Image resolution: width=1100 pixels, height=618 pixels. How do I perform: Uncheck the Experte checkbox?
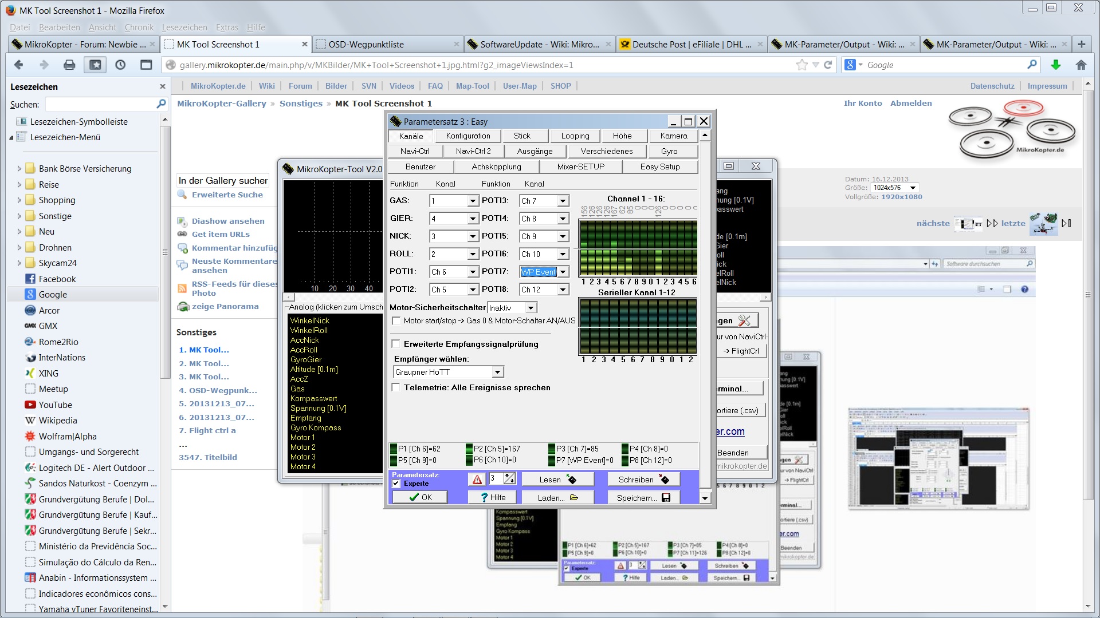coord(396,484)
